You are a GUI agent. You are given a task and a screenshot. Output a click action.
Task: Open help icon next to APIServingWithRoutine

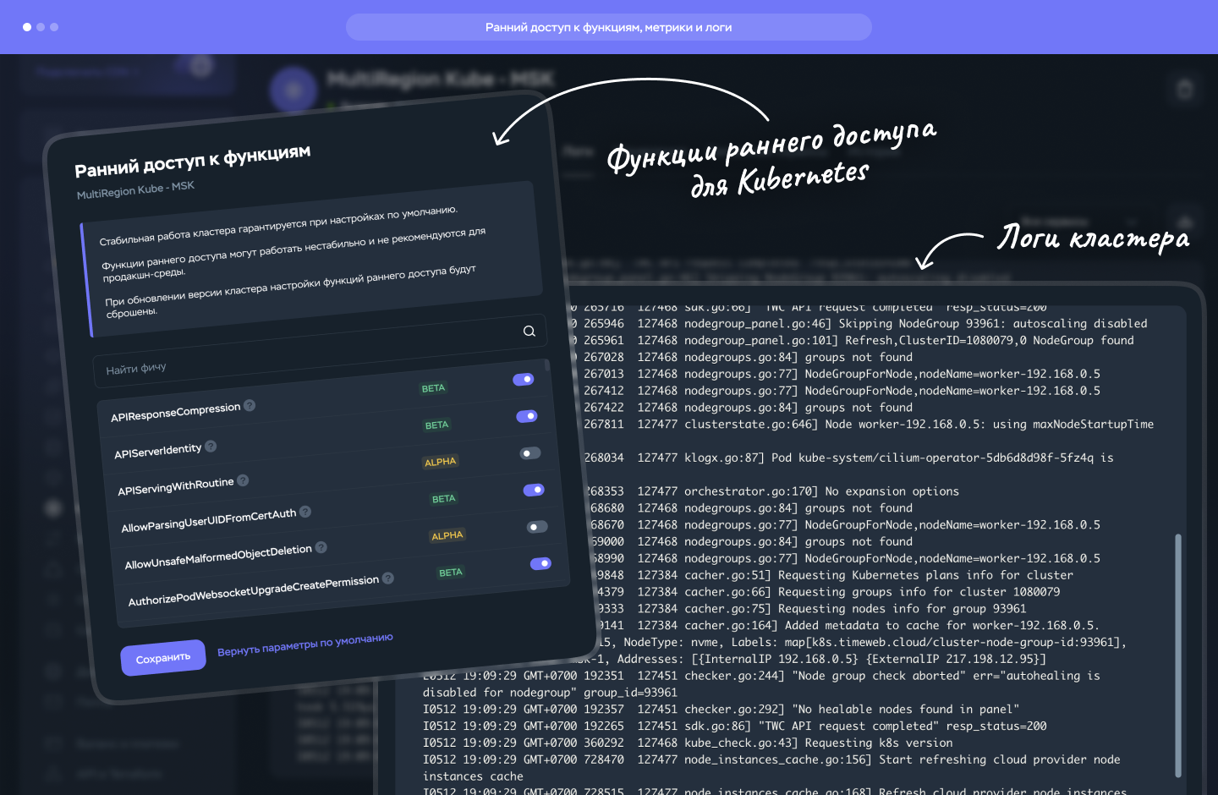tap(243, 480)
